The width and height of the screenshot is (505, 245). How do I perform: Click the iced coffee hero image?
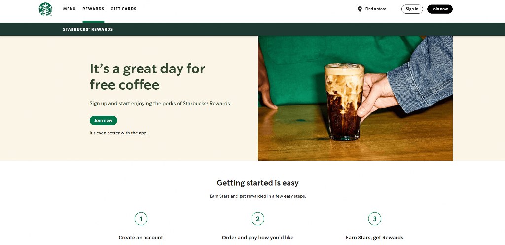355,98
